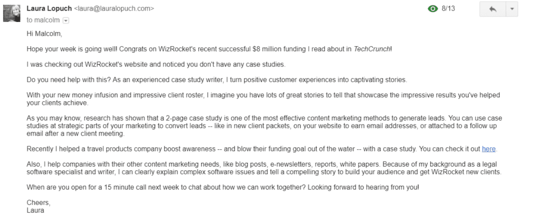Screen dimensions: 533x224
Task: Expand recipient details arrow next to malcolm
Action: pos(66,20)
